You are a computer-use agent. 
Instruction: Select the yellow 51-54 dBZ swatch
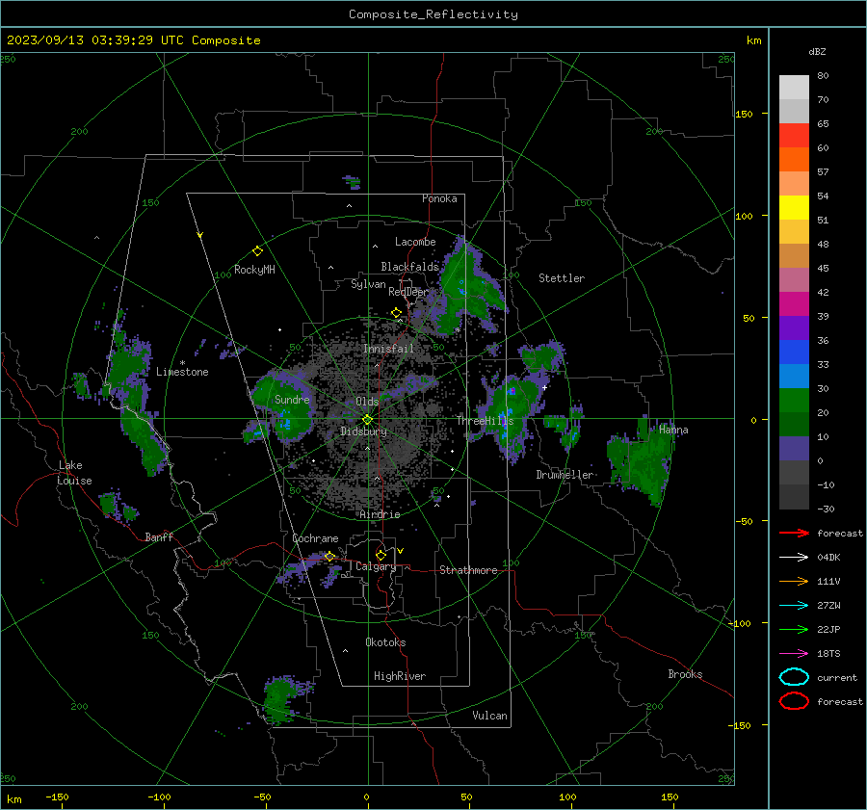[794, 208]
